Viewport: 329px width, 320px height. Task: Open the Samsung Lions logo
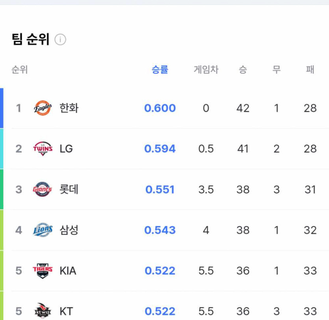[43, 230]
